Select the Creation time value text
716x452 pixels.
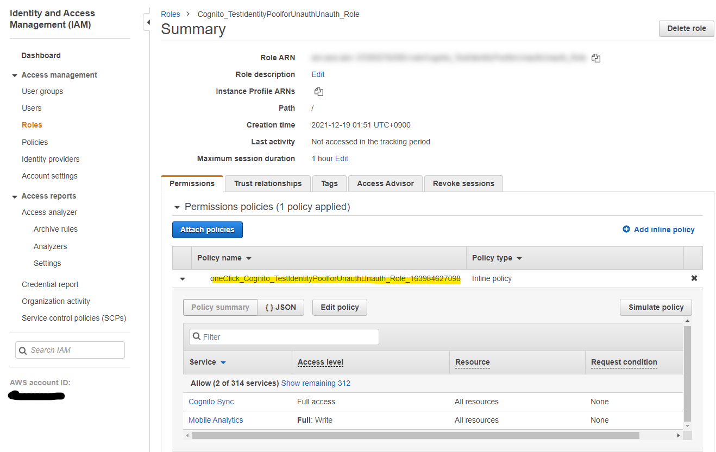(361, 125)
